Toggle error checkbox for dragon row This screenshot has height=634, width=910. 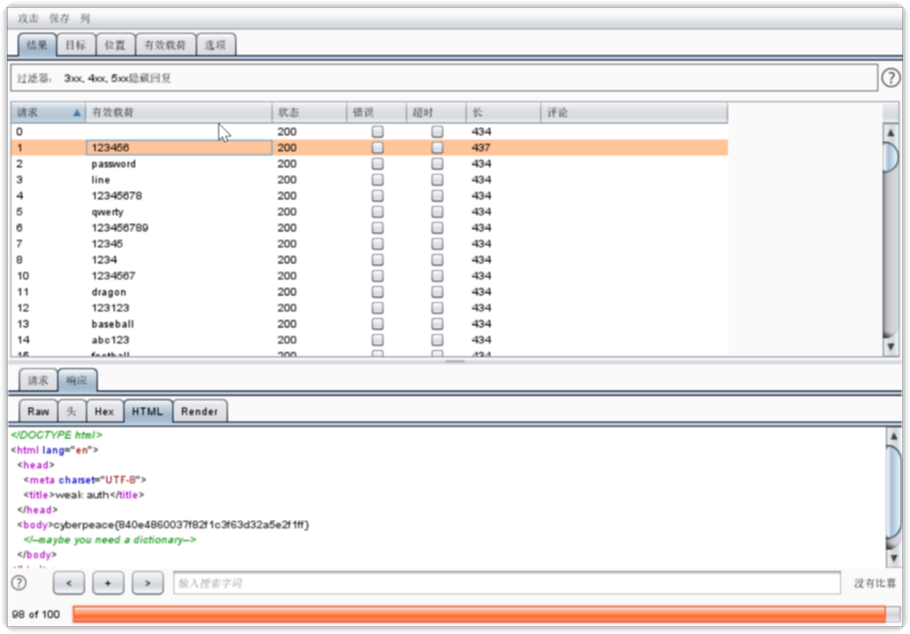coord(378,292)
